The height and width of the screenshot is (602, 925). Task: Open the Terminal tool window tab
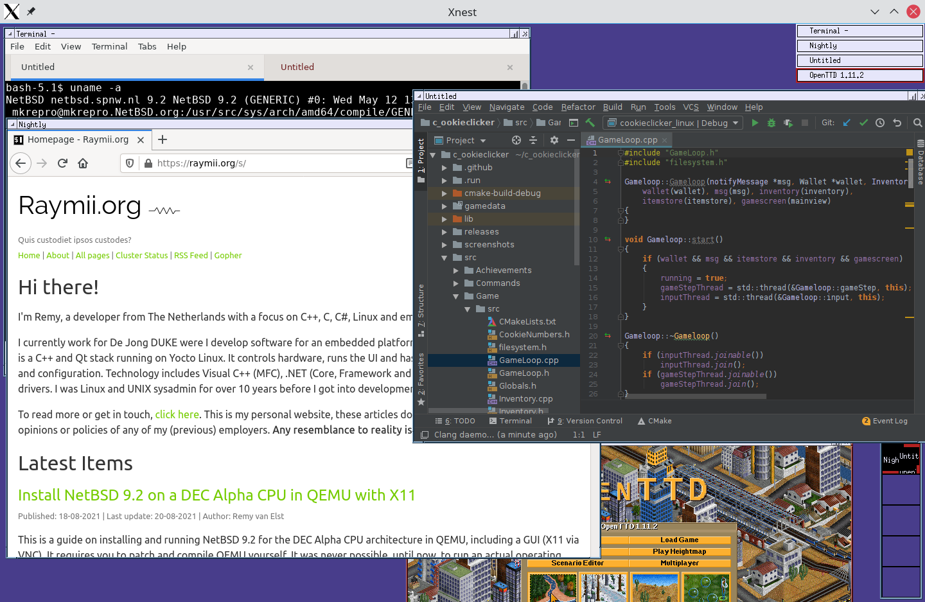(x=516, y=421)
